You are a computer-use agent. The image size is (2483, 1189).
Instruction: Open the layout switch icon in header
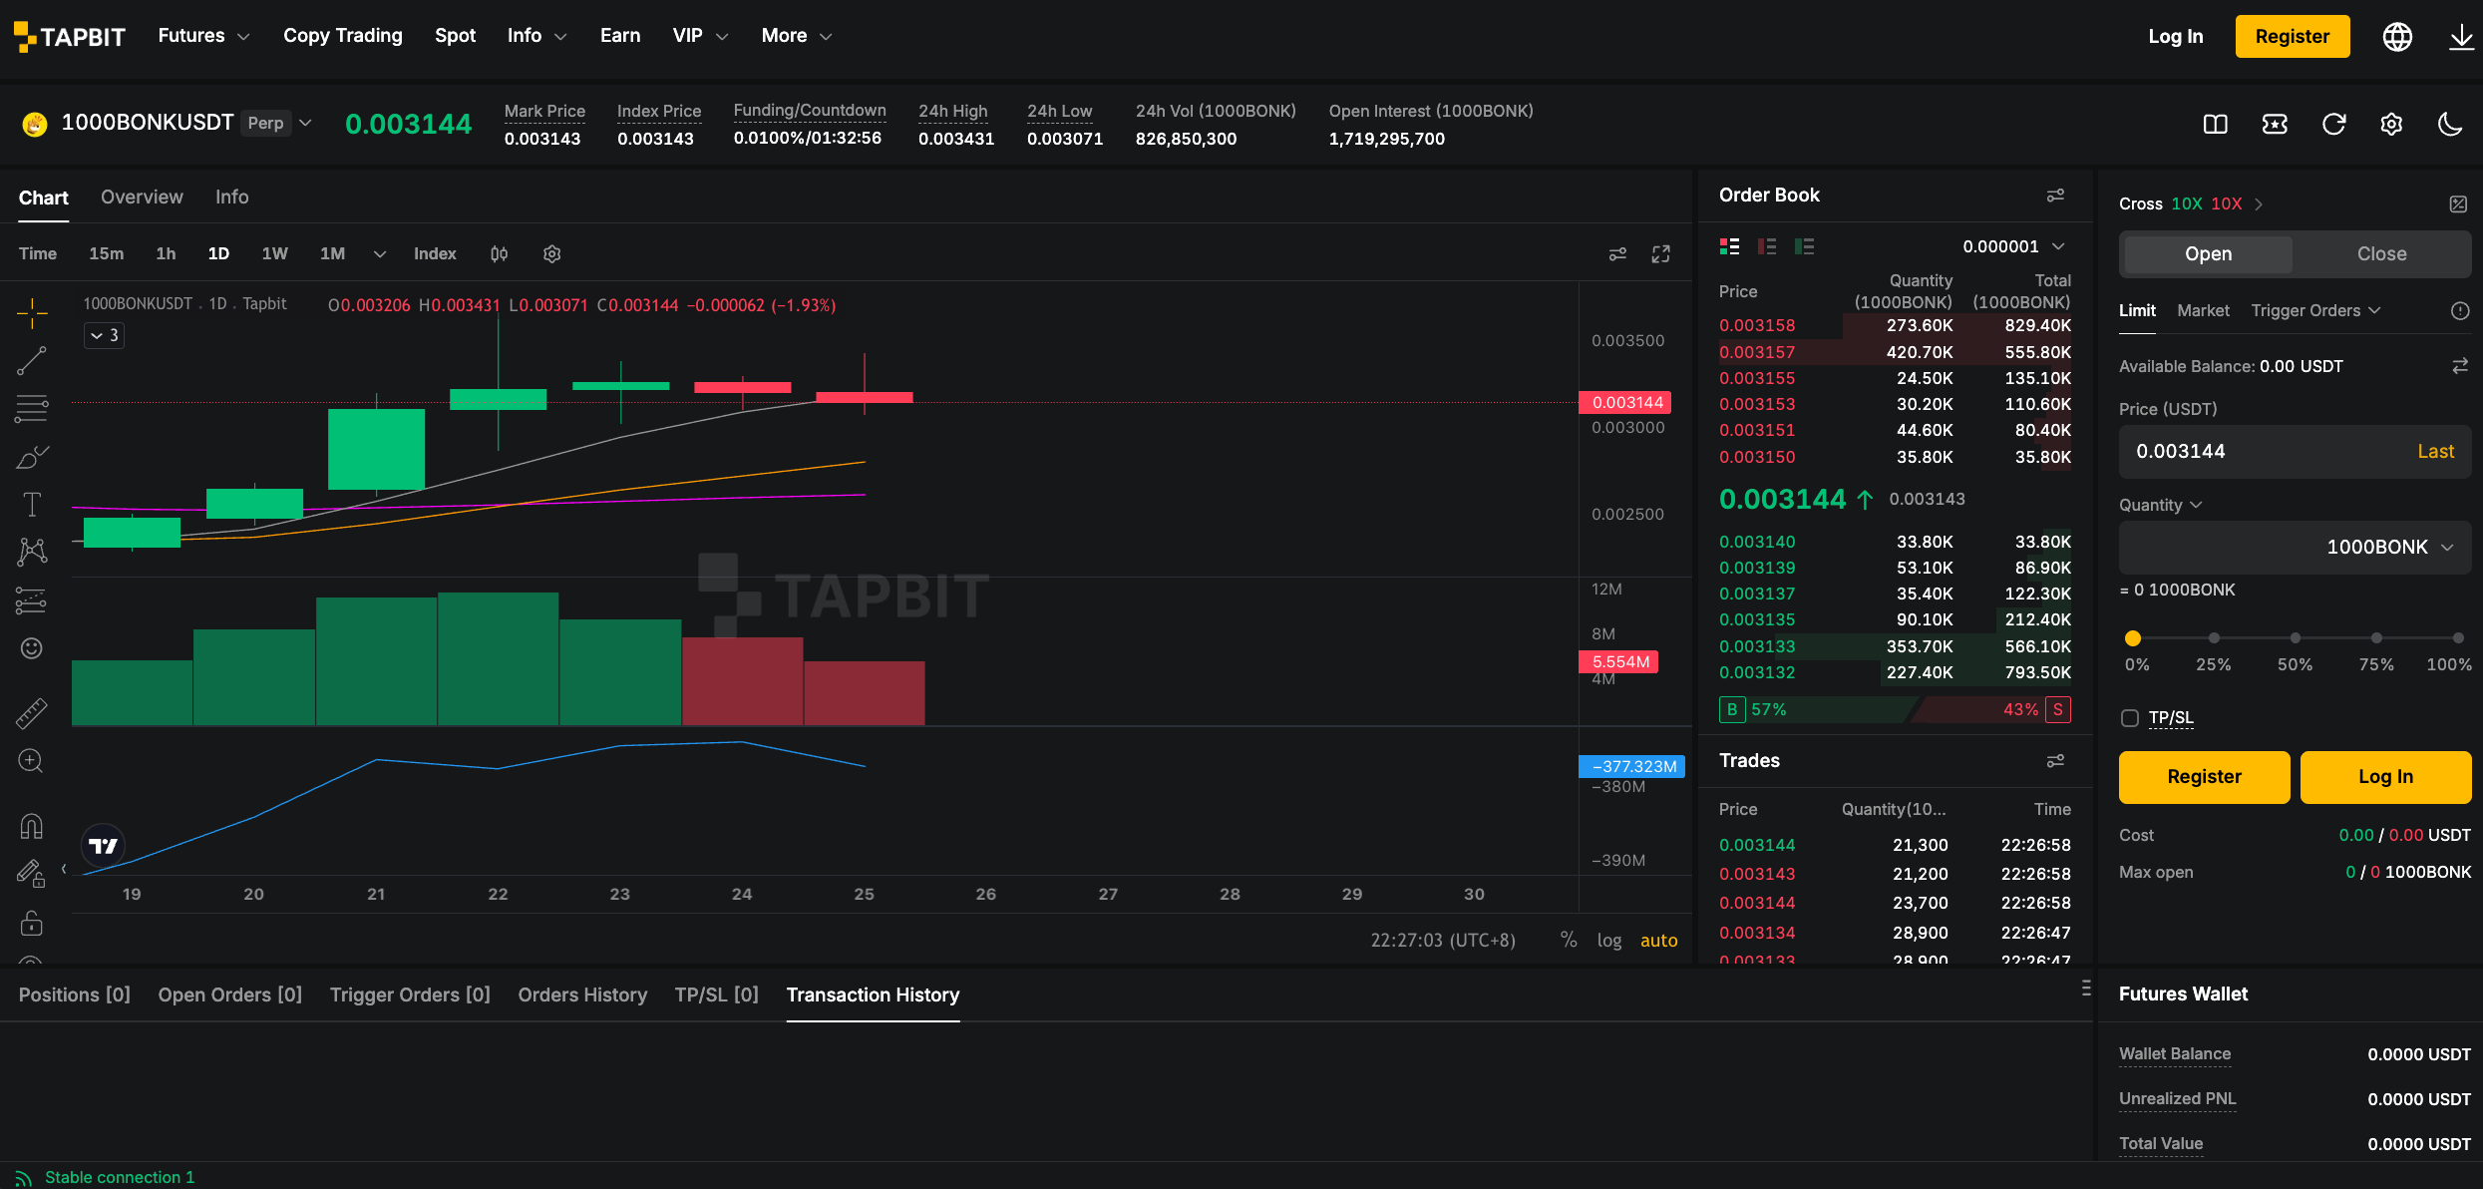(x=2216, y=124)
